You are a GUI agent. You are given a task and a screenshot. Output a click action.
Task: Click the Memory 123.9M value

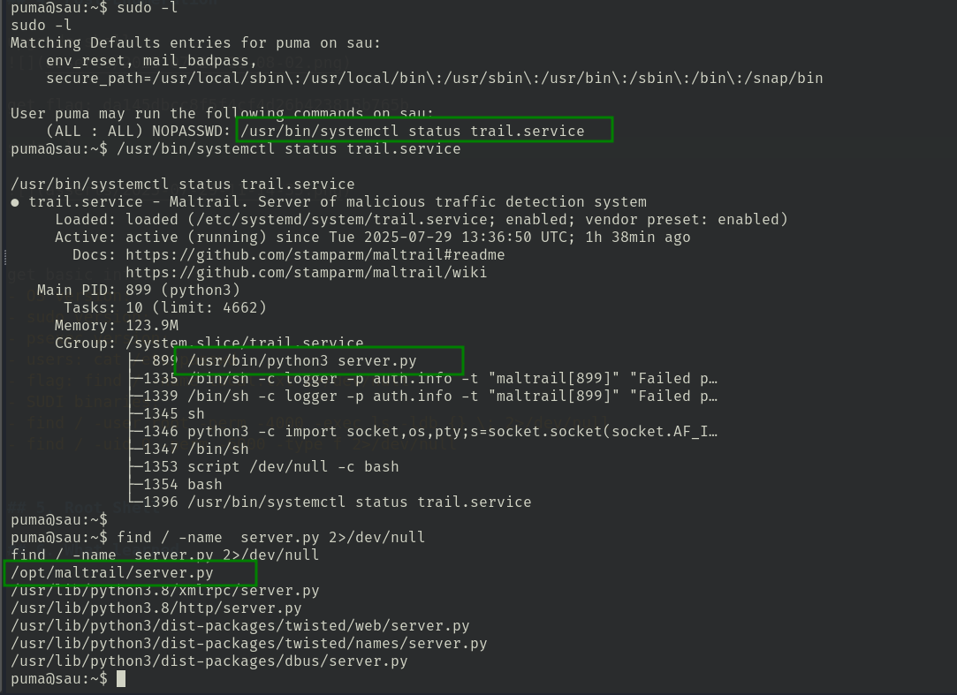pos(152,325)
